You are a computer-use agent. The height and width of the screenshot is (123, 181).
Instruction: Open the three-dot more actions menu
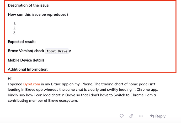coord(141,116)
